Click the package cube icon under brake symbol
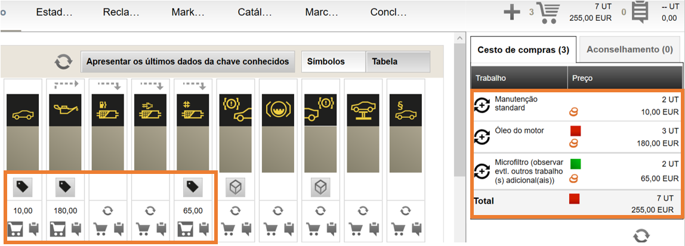Screen dimensions: 685x246 (235, 188)
